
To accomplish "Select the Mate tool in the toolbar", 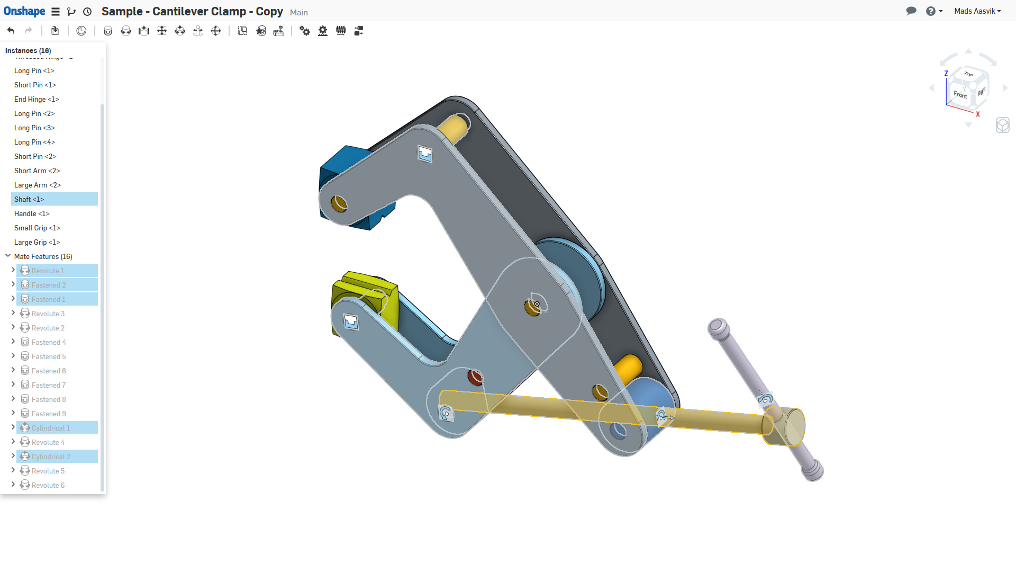I will click(108, 31).
